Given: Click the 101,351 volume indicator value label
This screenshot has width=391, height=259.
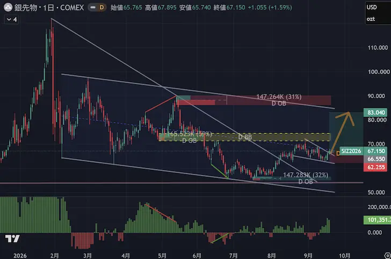Looking at the screenshot, I should point(377,220).
